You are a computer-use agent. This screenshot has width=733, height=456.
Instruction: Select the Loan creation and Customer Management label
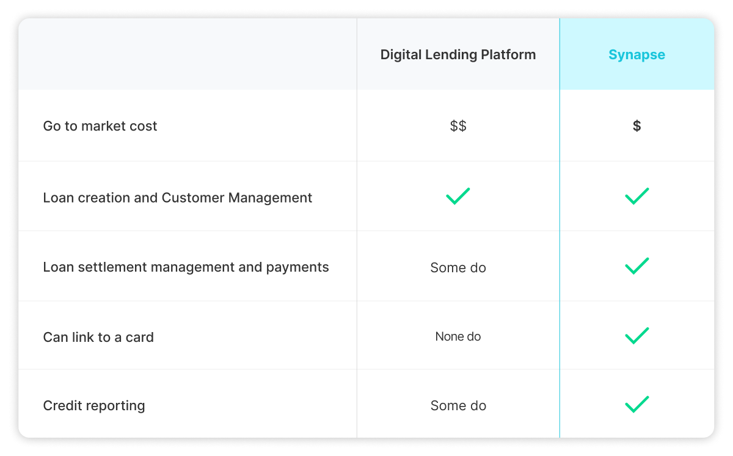tap(178, 198)
